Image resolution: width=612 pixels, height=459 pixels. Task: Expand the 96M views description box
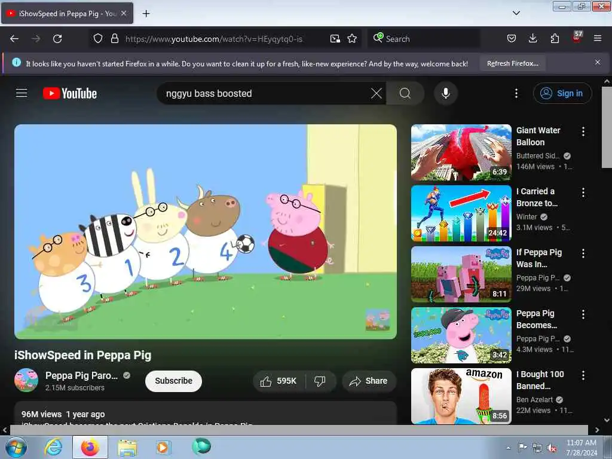point(206,413)
